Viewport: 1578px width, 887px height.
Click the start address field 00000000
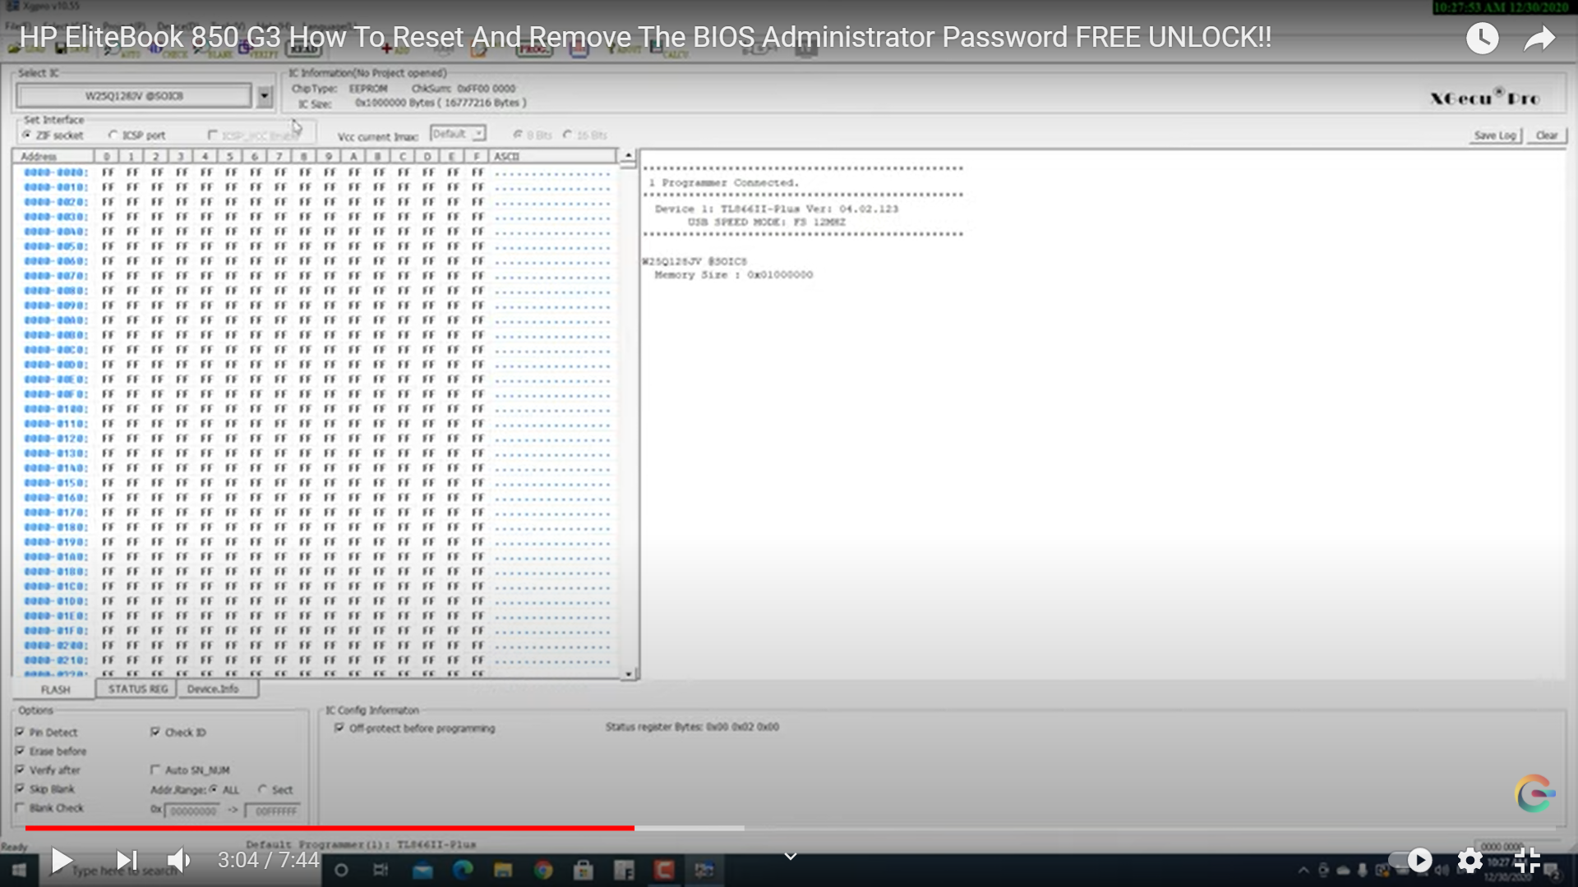(x=192, y=811)
